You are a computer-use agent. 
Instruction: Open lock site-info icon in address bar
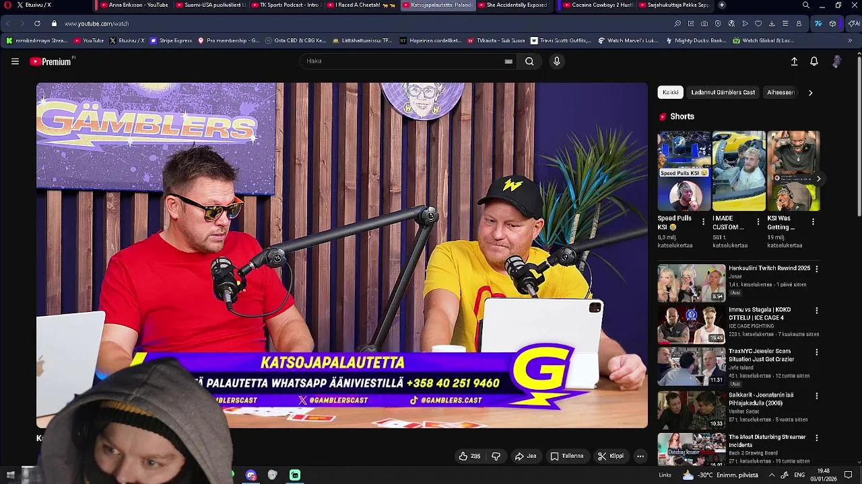click(54, 24)
